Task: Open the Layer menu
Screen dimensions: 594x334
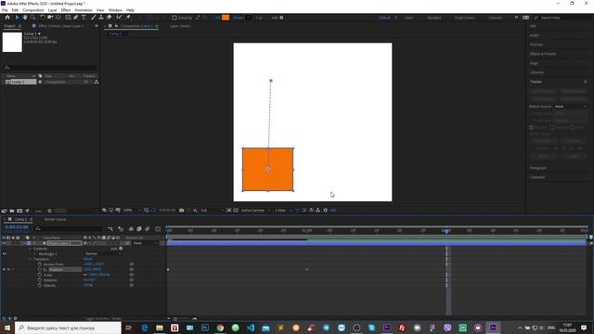Action: (x=53, y=10)
